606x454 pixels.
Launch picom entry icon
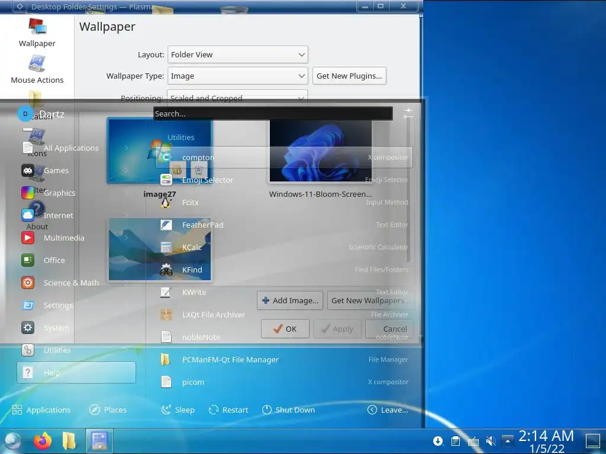tap(166, 382)
